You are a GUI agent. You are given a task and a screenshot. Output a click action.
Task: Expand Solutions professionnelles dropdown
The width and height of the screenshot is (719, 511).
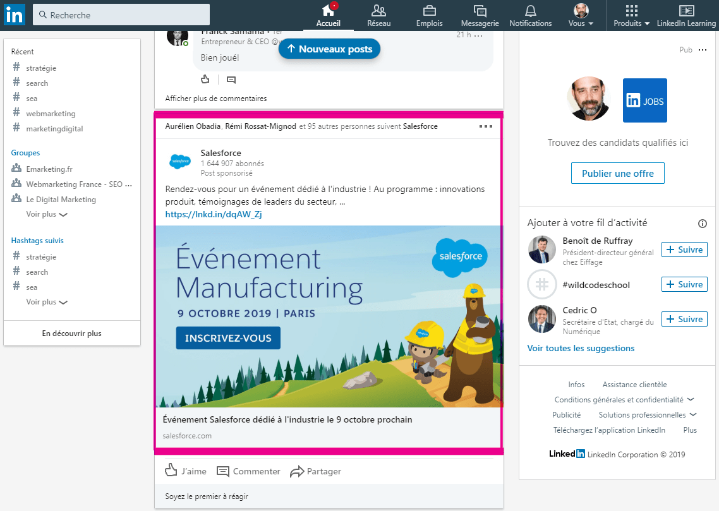648,415
